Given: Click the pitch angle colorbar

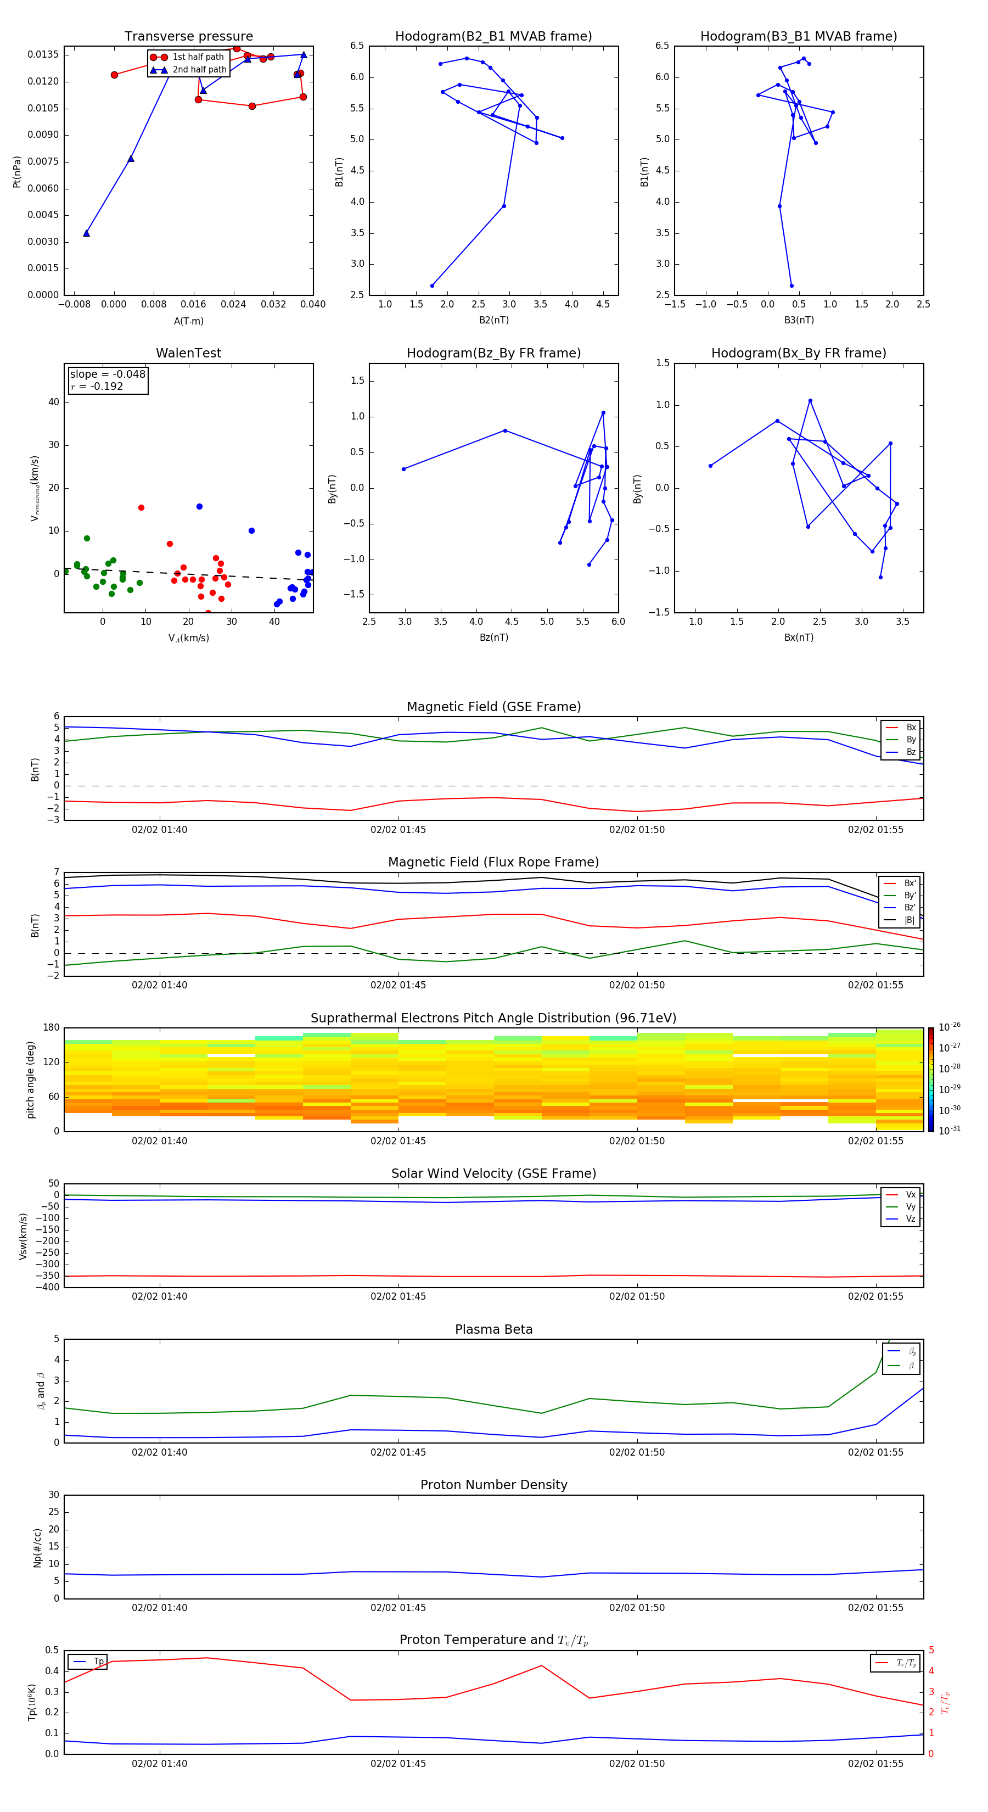Looking at the screenshot, I should click(x=930, y=1079).
